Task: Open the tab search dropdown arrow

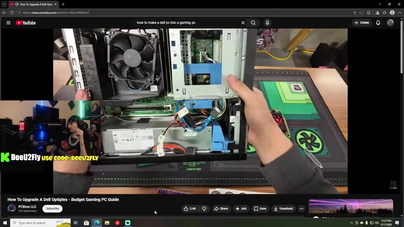Action: (4, 4)
